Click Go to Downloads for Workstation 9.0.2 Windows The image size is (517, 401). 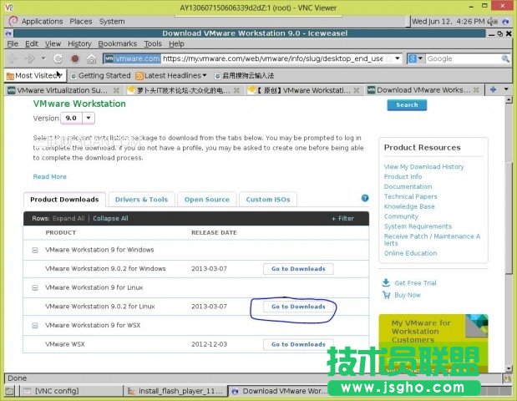pyautogui.click(x=298, y=269)
